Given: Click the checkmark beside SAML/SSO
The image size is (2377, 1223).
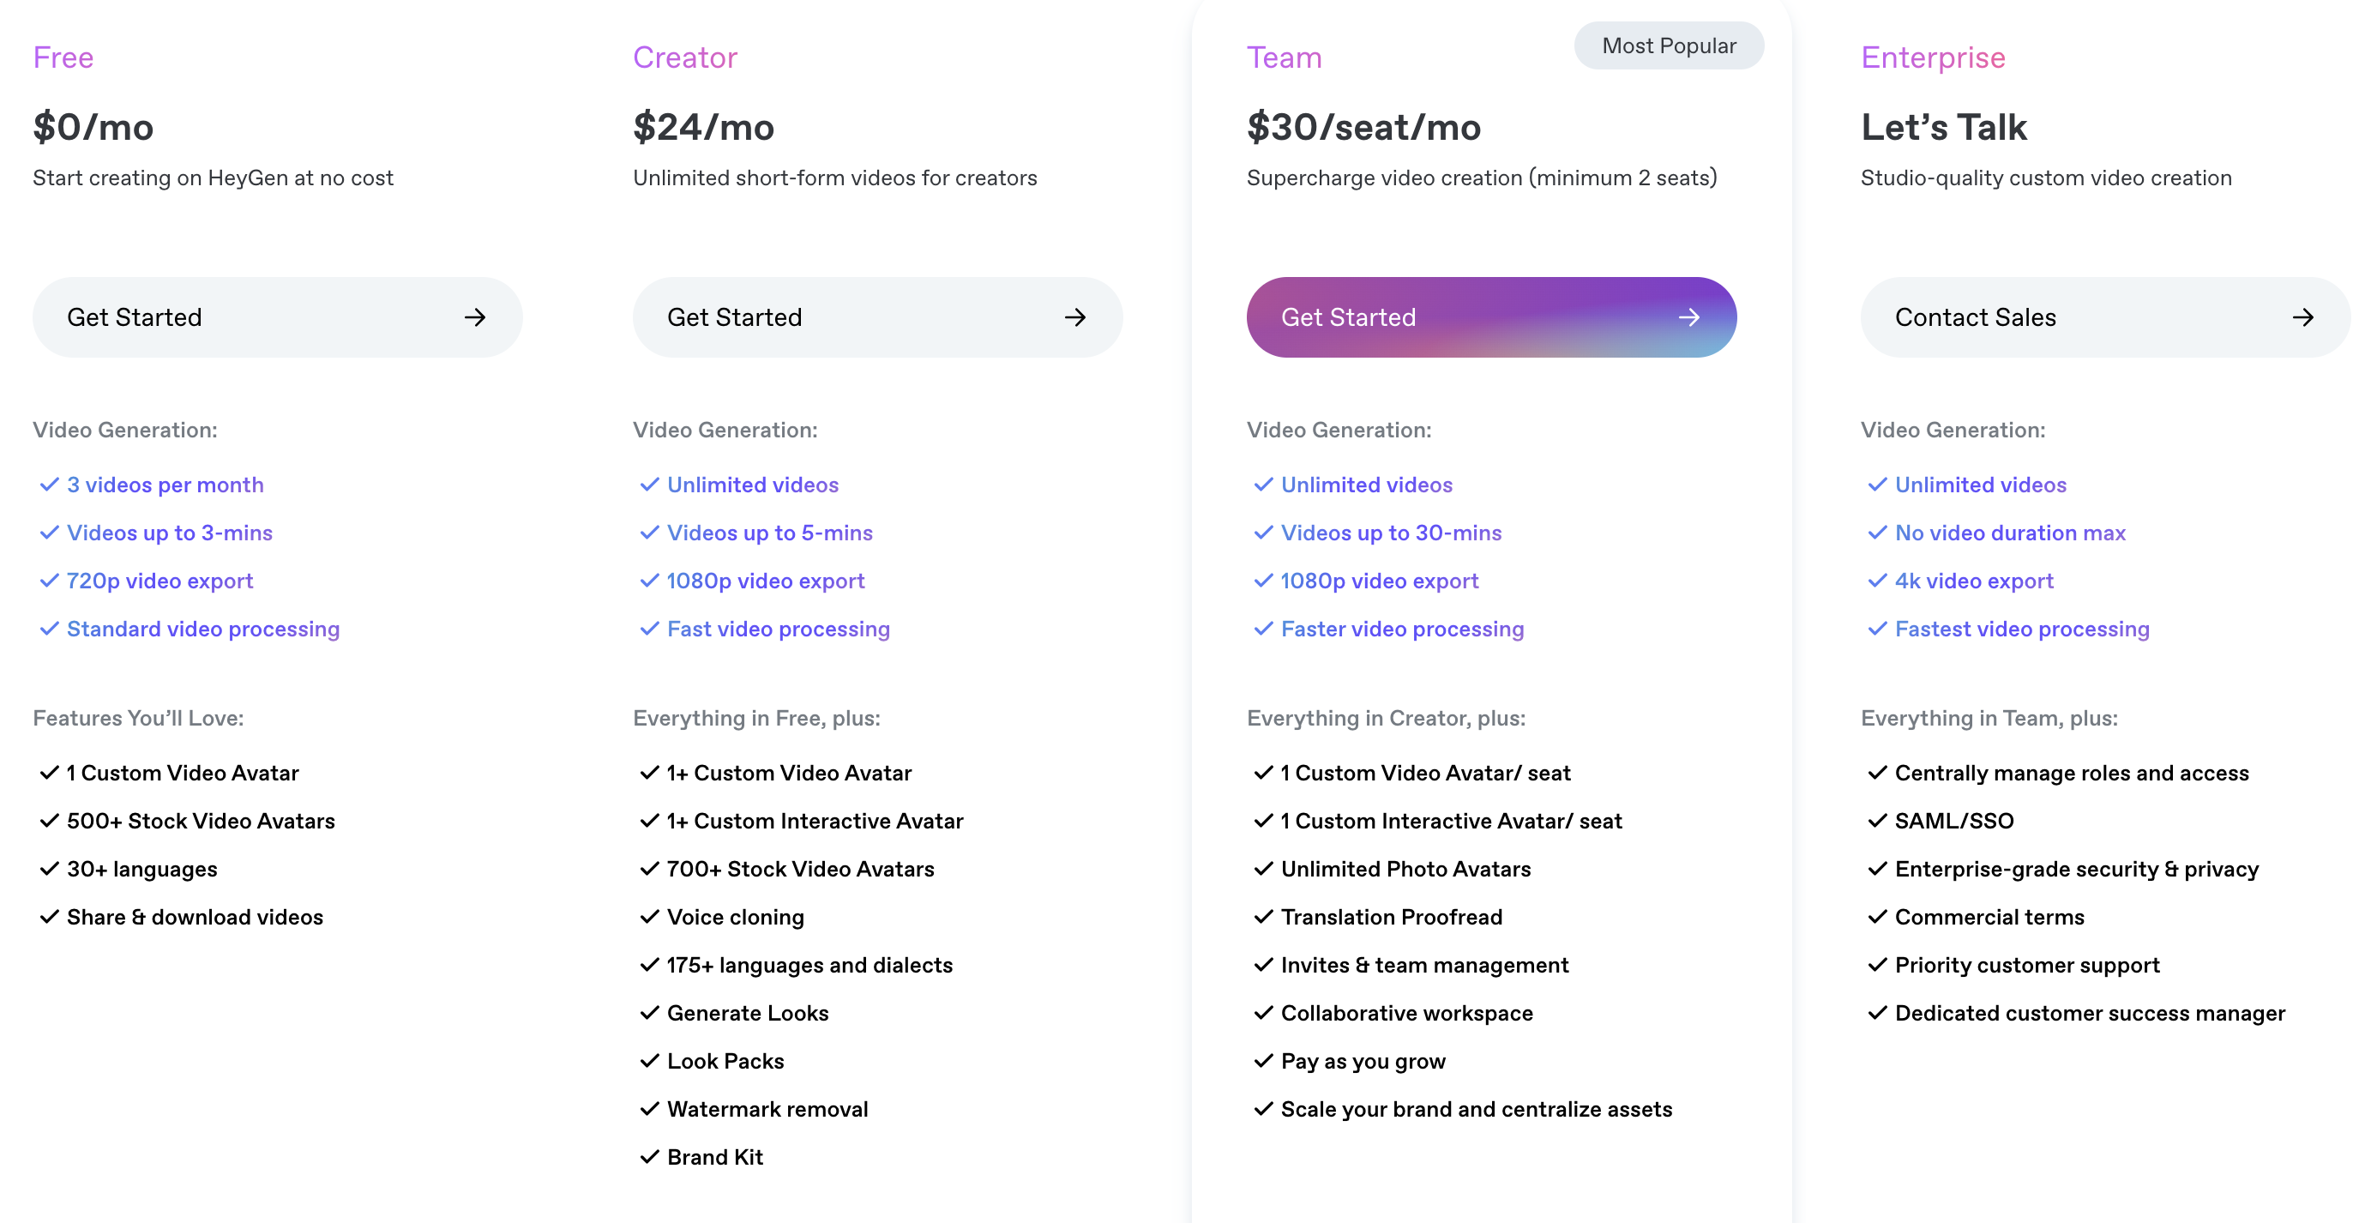Looking at the screenshot, I should point(1876,821).
